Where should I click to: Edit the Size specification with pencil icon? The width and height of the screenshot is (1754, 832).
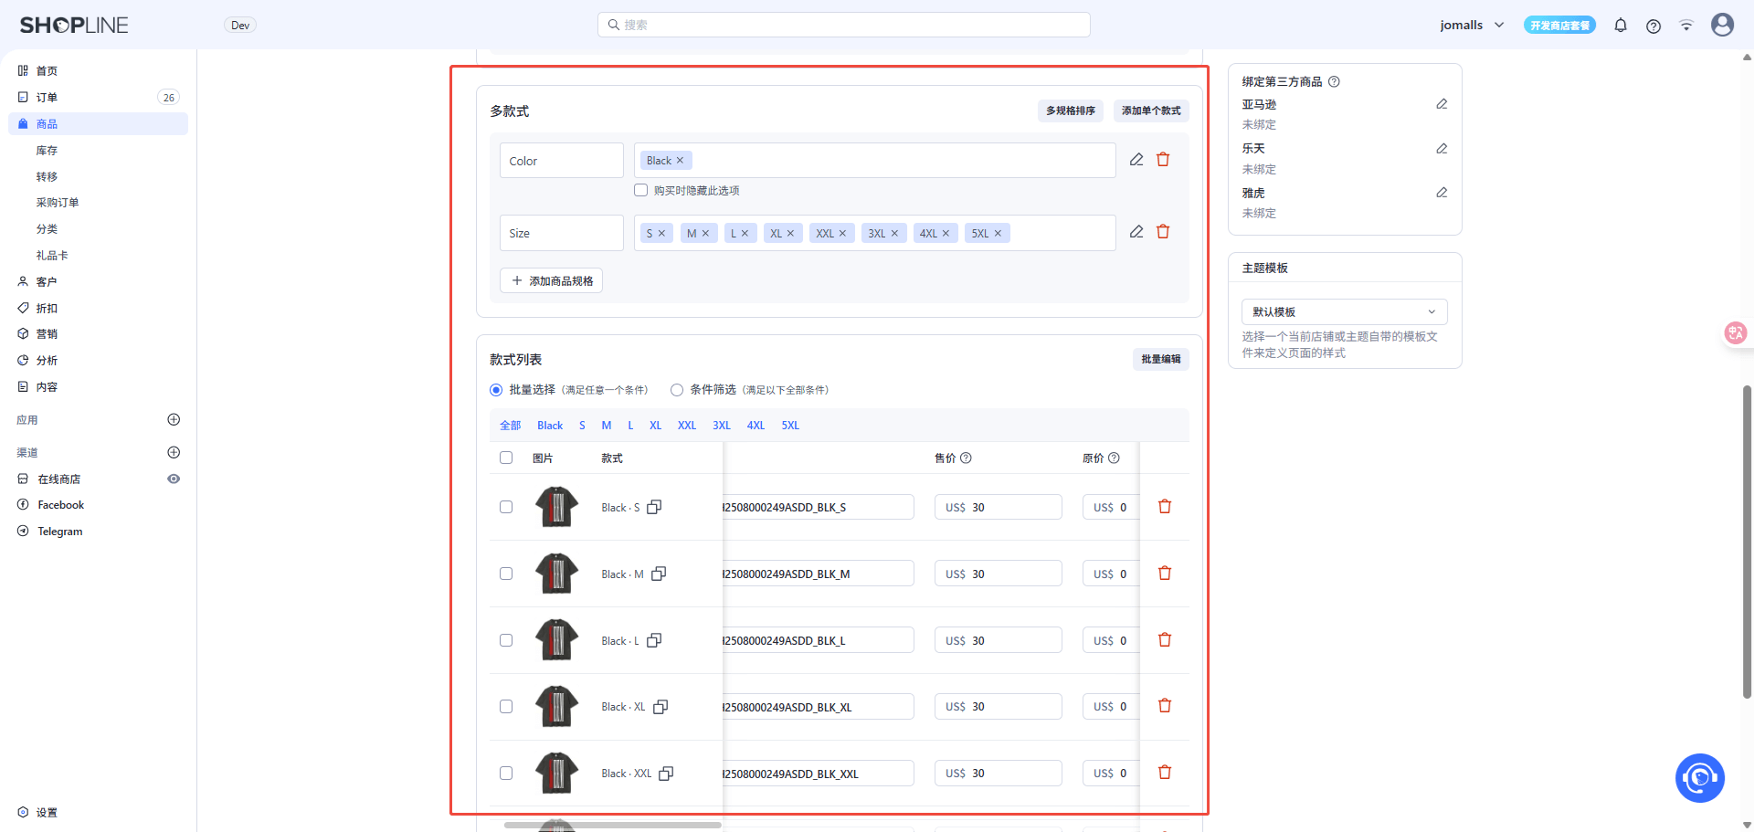1136,232
